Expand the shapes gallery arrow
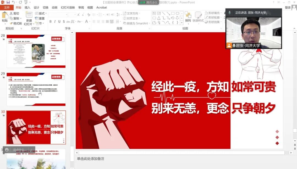Screen dimensions: 297x169 (x=181, y=23)
